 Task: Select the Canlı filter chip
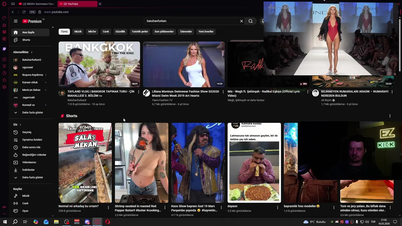point(106,31)
